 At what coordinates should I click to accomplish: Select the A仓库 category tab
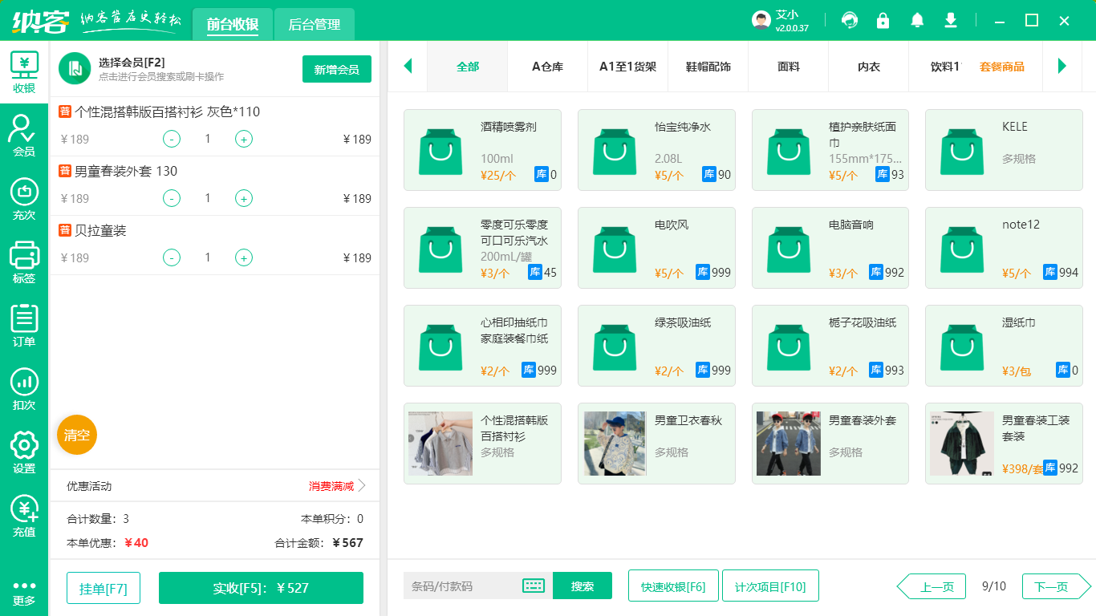pos(548,67)
